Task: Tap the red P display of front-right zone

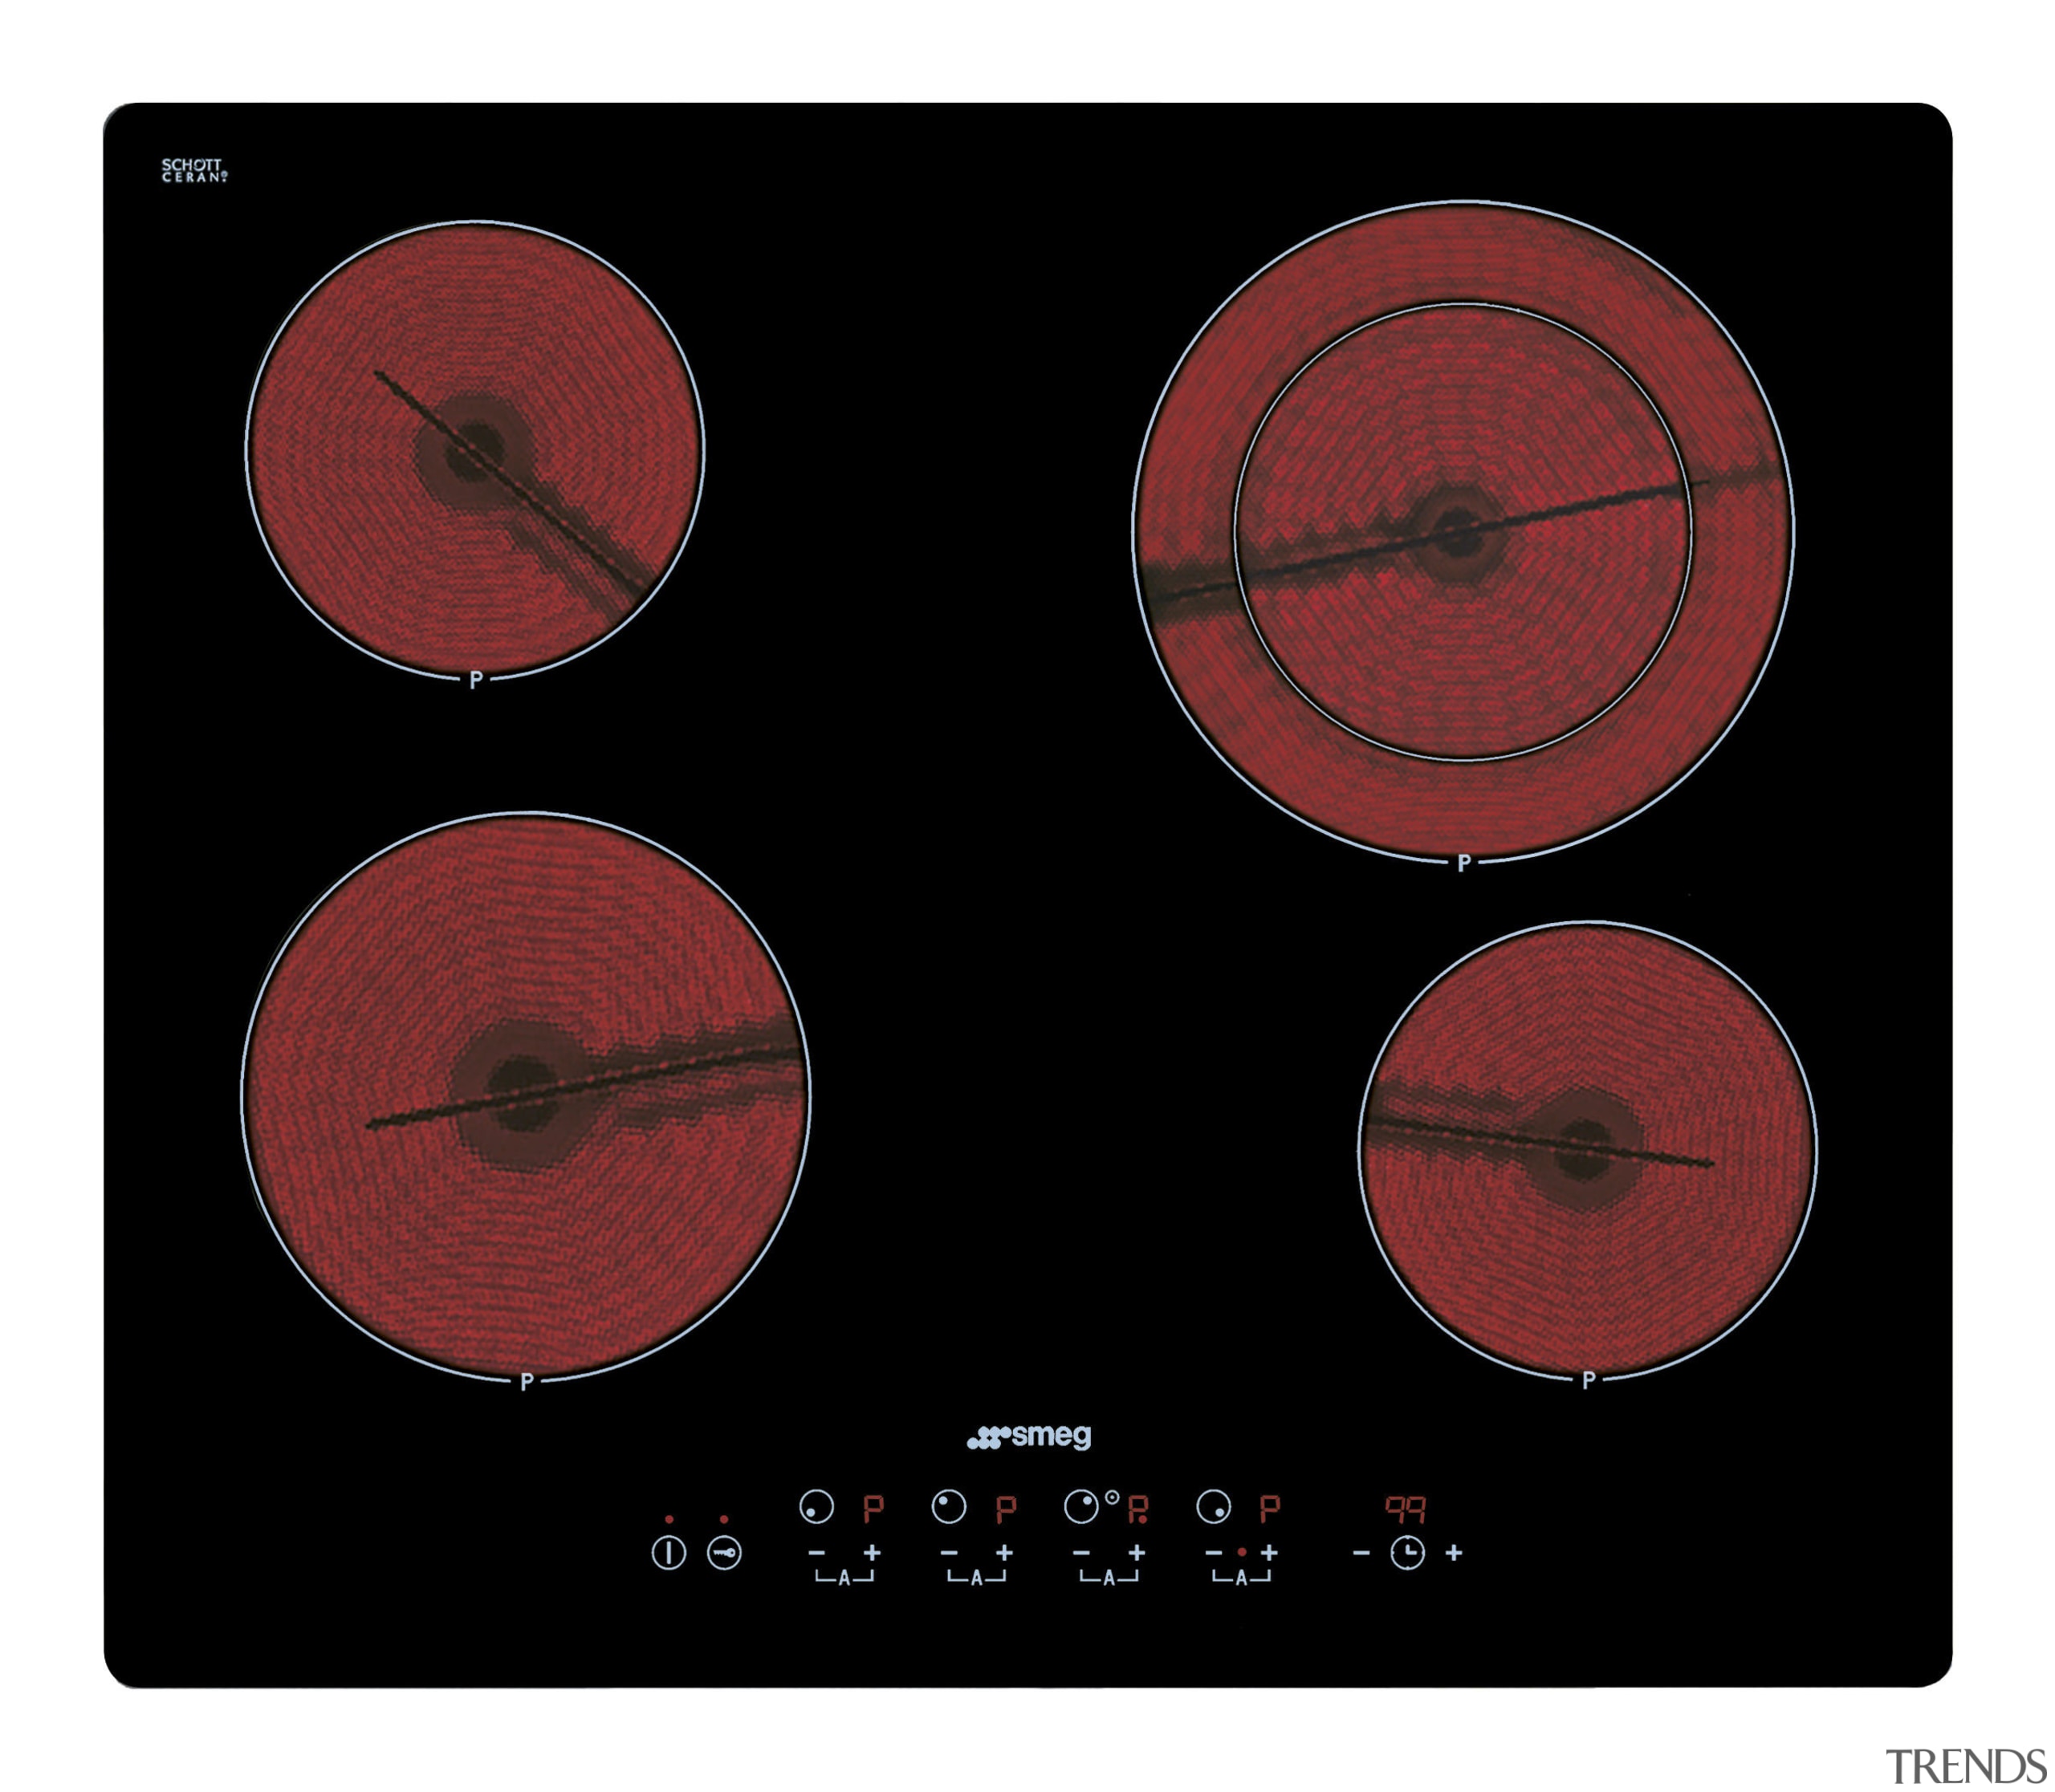Action: [x=1270, y=1509]
